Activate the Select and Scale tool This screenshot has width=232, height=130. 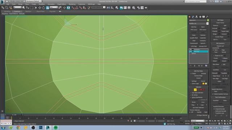(47, 8)
